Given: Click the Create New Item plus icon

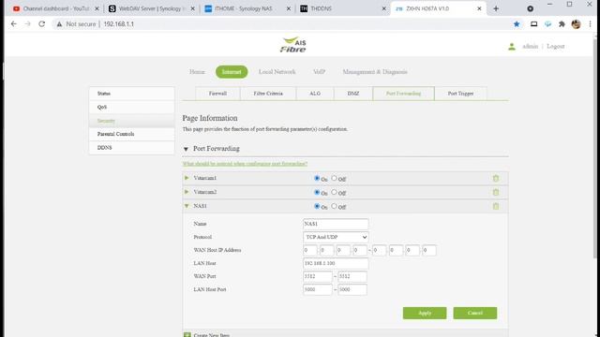Looking at the screenshot, I should 187,335.
